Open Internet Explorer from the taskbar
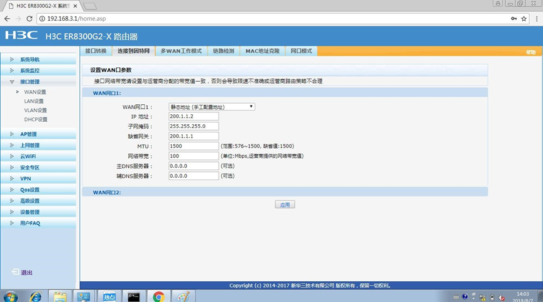This screenshot has height=302, width=543. tap(35, 296)
